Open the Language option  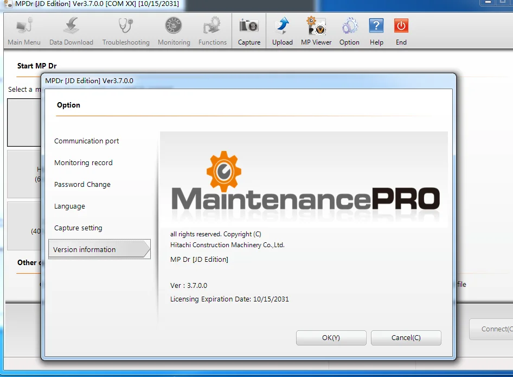coord(69,206)
